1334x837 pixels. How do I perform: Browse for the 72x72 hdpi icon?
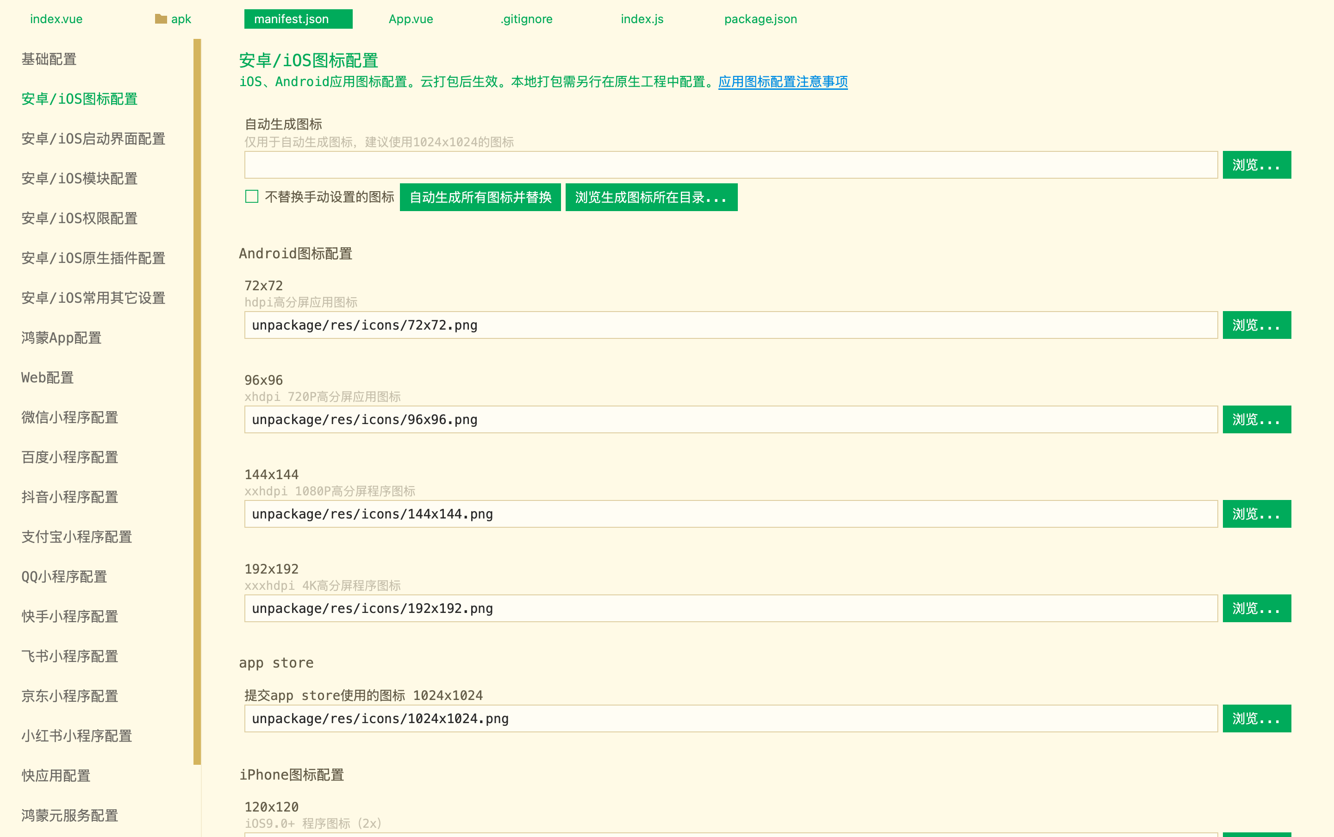click(x=1257, y=325)
